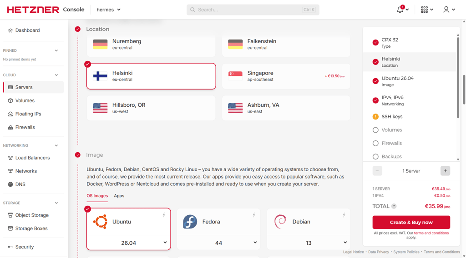Click the search magnifier icon
Image resolution: width=466 pixels, height=258 pixels.
pos(192,10)
